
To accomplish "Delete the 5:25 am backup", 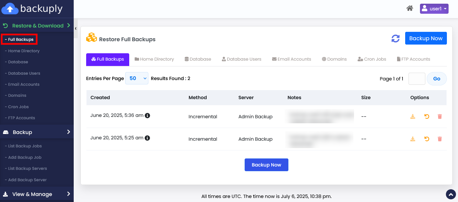I will (439, 139).
